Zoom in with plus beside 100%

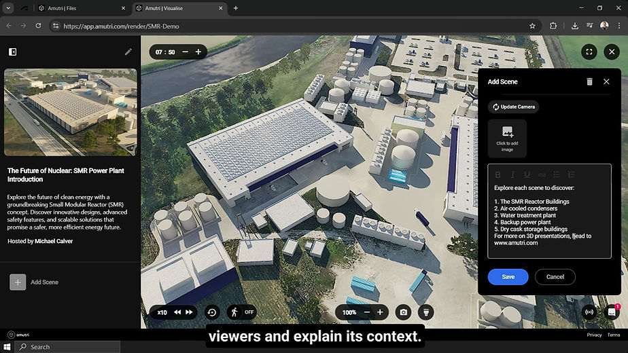pos(380,312)
